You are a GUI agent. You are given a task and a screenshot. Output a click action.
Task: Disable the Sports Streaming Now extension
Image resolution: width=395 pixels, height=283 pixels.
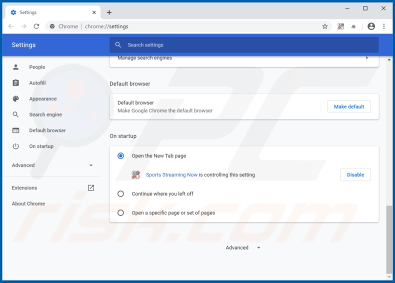pos(355,174)
